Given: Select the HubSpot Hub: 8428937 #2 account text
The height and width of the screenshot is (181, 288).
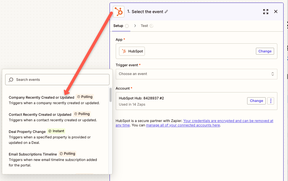Looking at the screenshot, I should pos(141,98).
